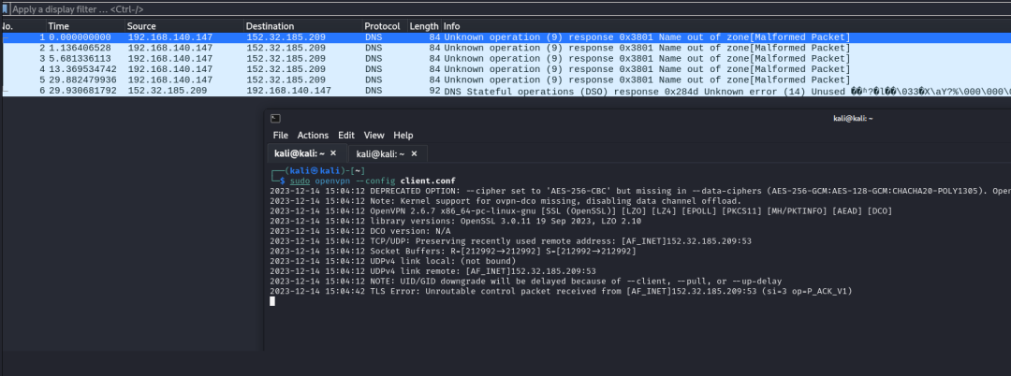
Task: Click 'UDPv4 link local: (not bound)' line
Action: [x=392, y=261]
